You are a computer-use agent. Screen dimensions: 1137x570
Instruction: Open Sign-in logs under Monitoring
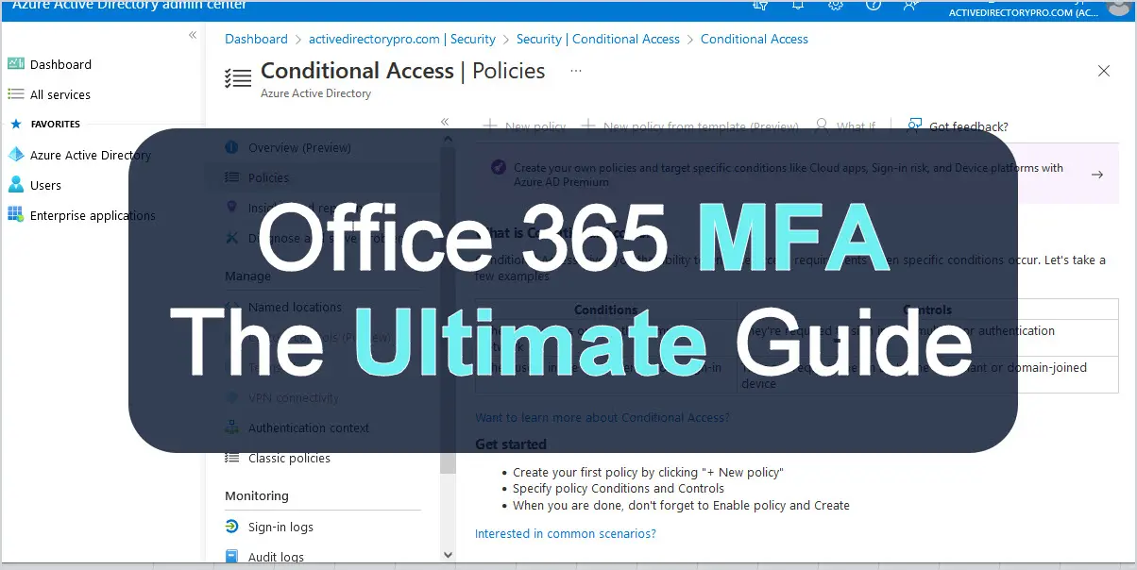coord(280,527)
